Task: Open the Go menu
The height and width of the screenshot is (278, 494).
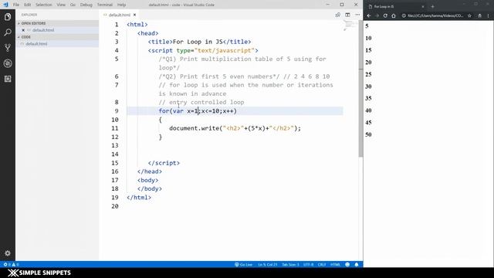Action: [73, 5]
